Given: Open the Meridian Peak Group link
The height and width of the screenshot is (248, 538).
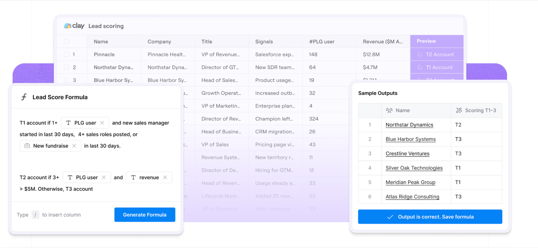Looking at the screenshot, I should (410, 182).
